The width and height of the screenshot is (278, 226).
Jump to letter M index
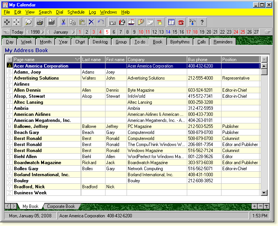[x=9, y=126]
